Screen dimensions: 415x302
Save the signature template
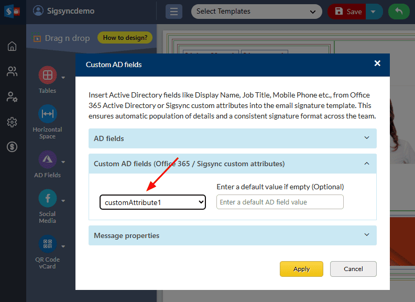(347, 12)
